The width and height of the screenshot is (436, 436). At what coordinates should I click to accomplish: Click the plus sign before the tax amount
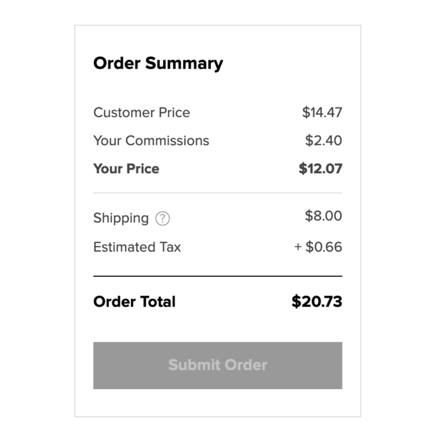(298, 247)
